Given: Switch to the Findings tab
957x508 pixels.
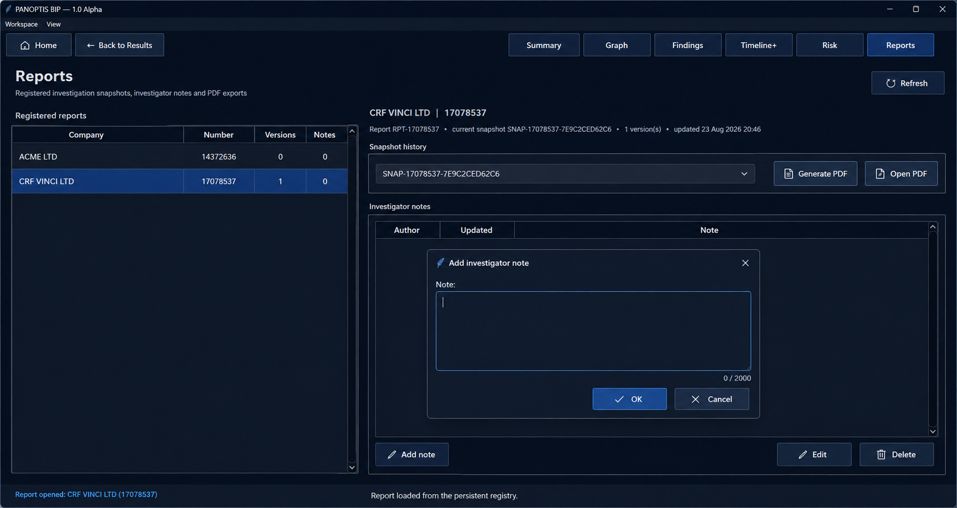Looking at the screenshot, I should pyautogui.click(x=688, y=45).
